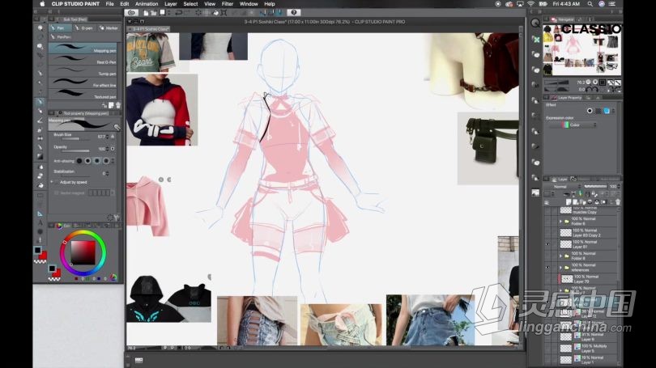656x368 pixels.
Task: Click the help question mark icon in command bar
Action: 294,13
